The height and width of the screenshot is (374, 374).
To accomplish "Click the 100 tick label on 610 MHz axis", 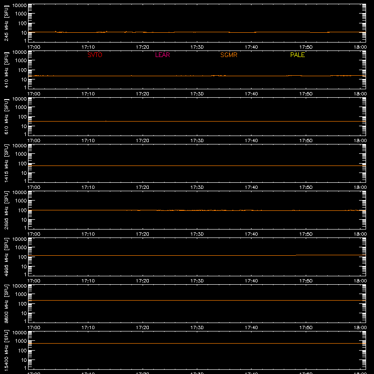I will pyautogui.click(x=22, y=117).
